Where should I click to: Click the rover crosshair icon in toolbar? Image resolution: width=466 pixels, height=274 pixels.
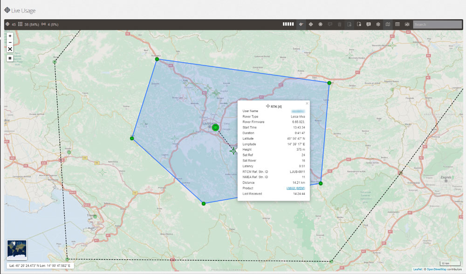pyautogui.click(x=311, y=24)
